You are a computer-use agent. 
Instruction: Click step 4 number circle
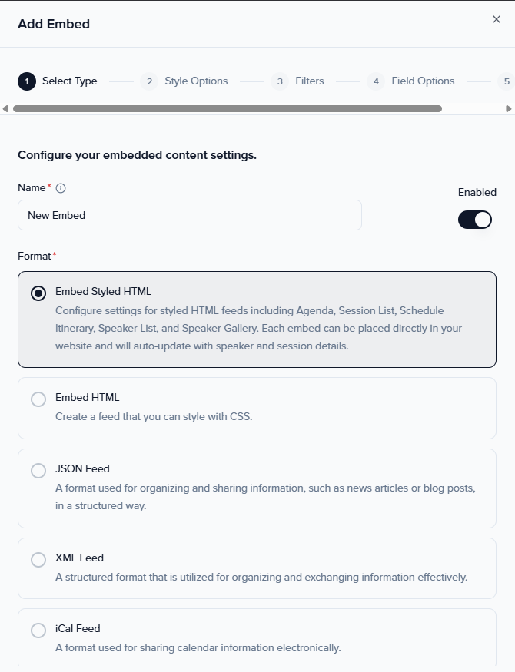point(376,81)
